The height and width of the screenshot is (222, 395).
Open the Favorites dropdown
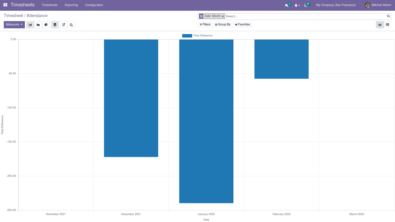[242, 25]
